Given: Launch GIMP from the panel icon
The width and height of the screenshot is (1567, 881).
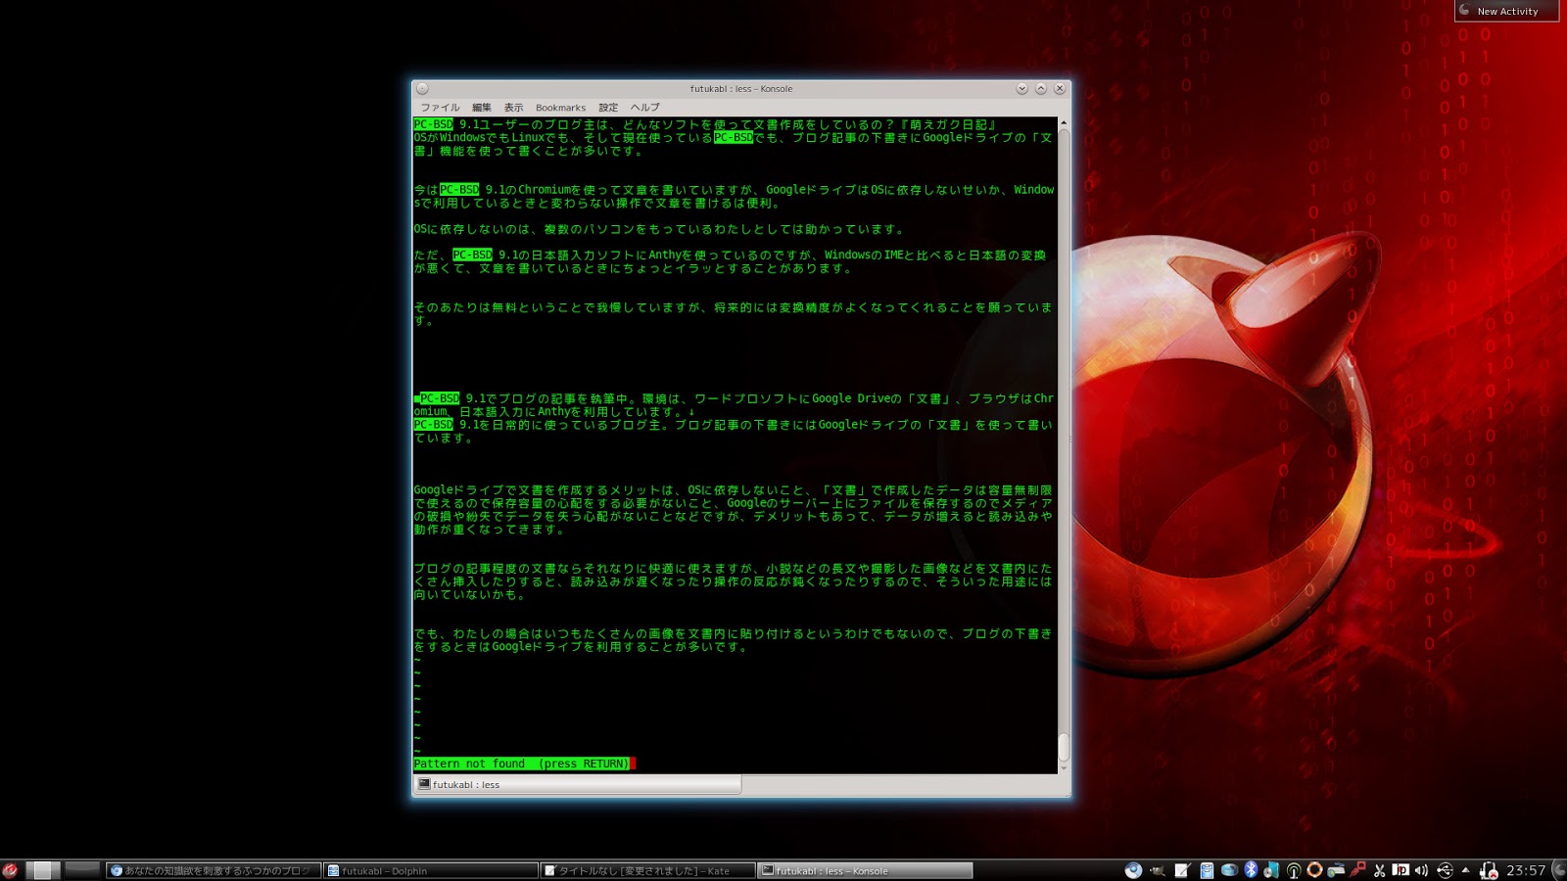Looking at the screenshot, I should pyautogui.click(x=1158, y=870).
